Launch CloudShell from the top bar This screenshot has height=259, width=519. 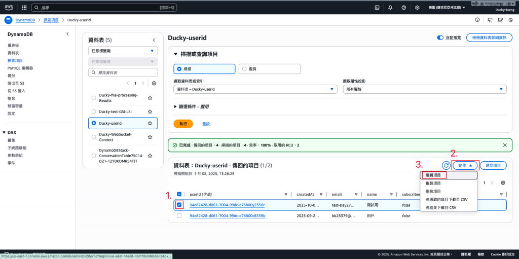pos(377,7)
